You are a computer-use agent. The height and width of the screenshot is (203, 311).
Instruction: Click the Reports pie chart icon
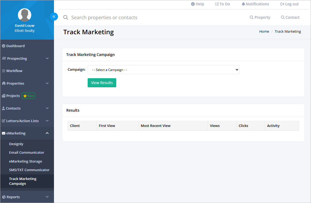coord(4,197)
